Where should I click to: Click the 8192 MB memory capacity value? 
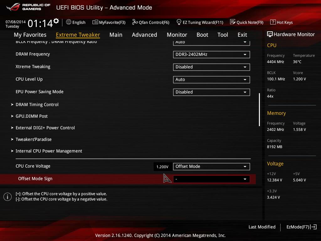[x=275, y=147]
